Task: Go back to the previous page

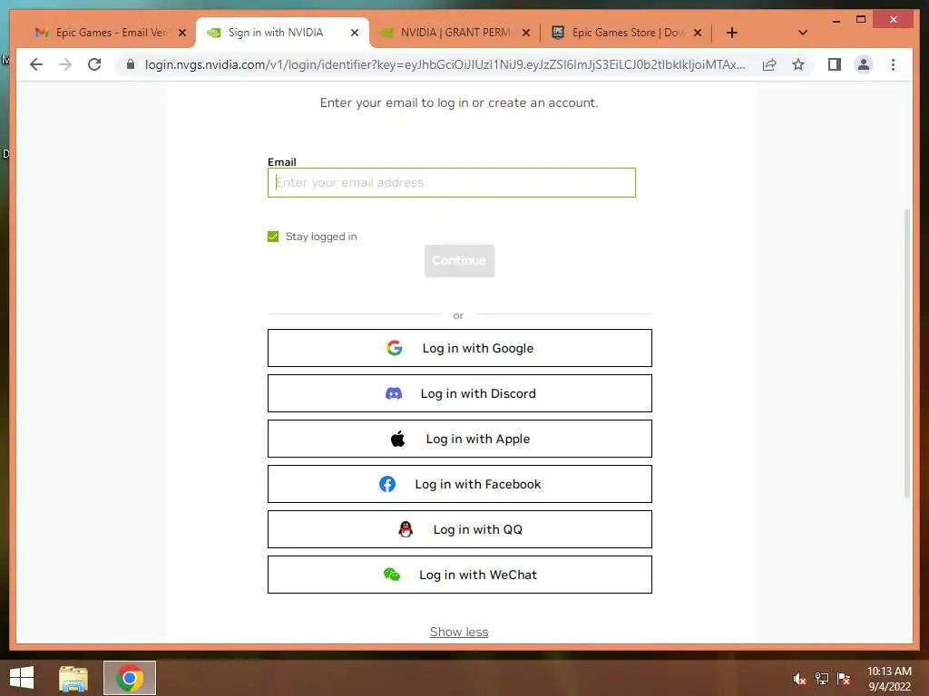Action: point(36,64)
